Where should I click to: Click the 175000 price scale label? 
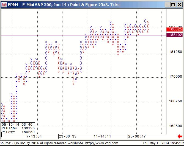175,77
